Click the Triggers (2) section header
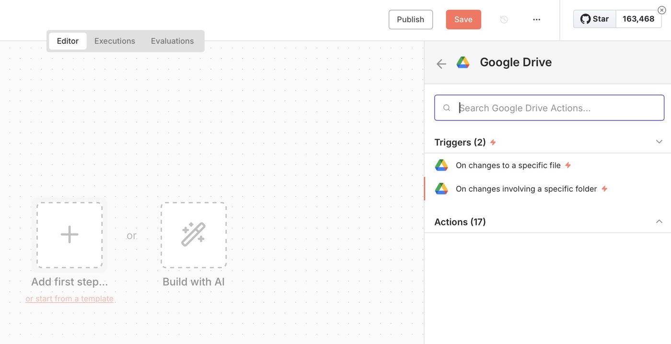This screenshot has width=671, height=344. (460, 142)
